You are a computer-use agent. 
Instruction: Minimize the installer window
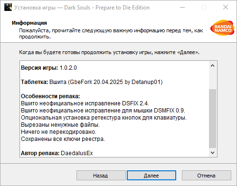[182, 7]
